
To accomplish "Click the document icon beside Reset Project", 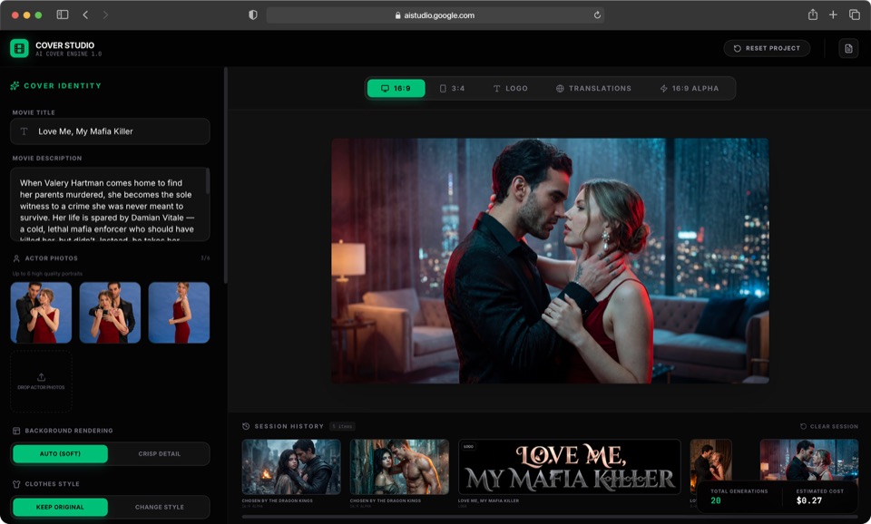I will [x=848, y=48].
